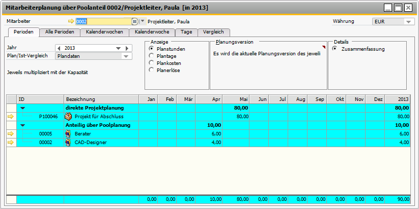This screenshot has height=209, width=419.
Task: Click the 6,00 value in the Apr column
Action: coord(216,133)
